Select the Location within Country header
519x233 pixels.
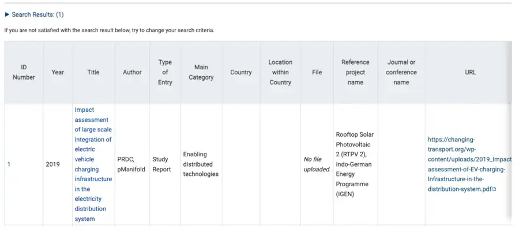click(x=280, y=72)
